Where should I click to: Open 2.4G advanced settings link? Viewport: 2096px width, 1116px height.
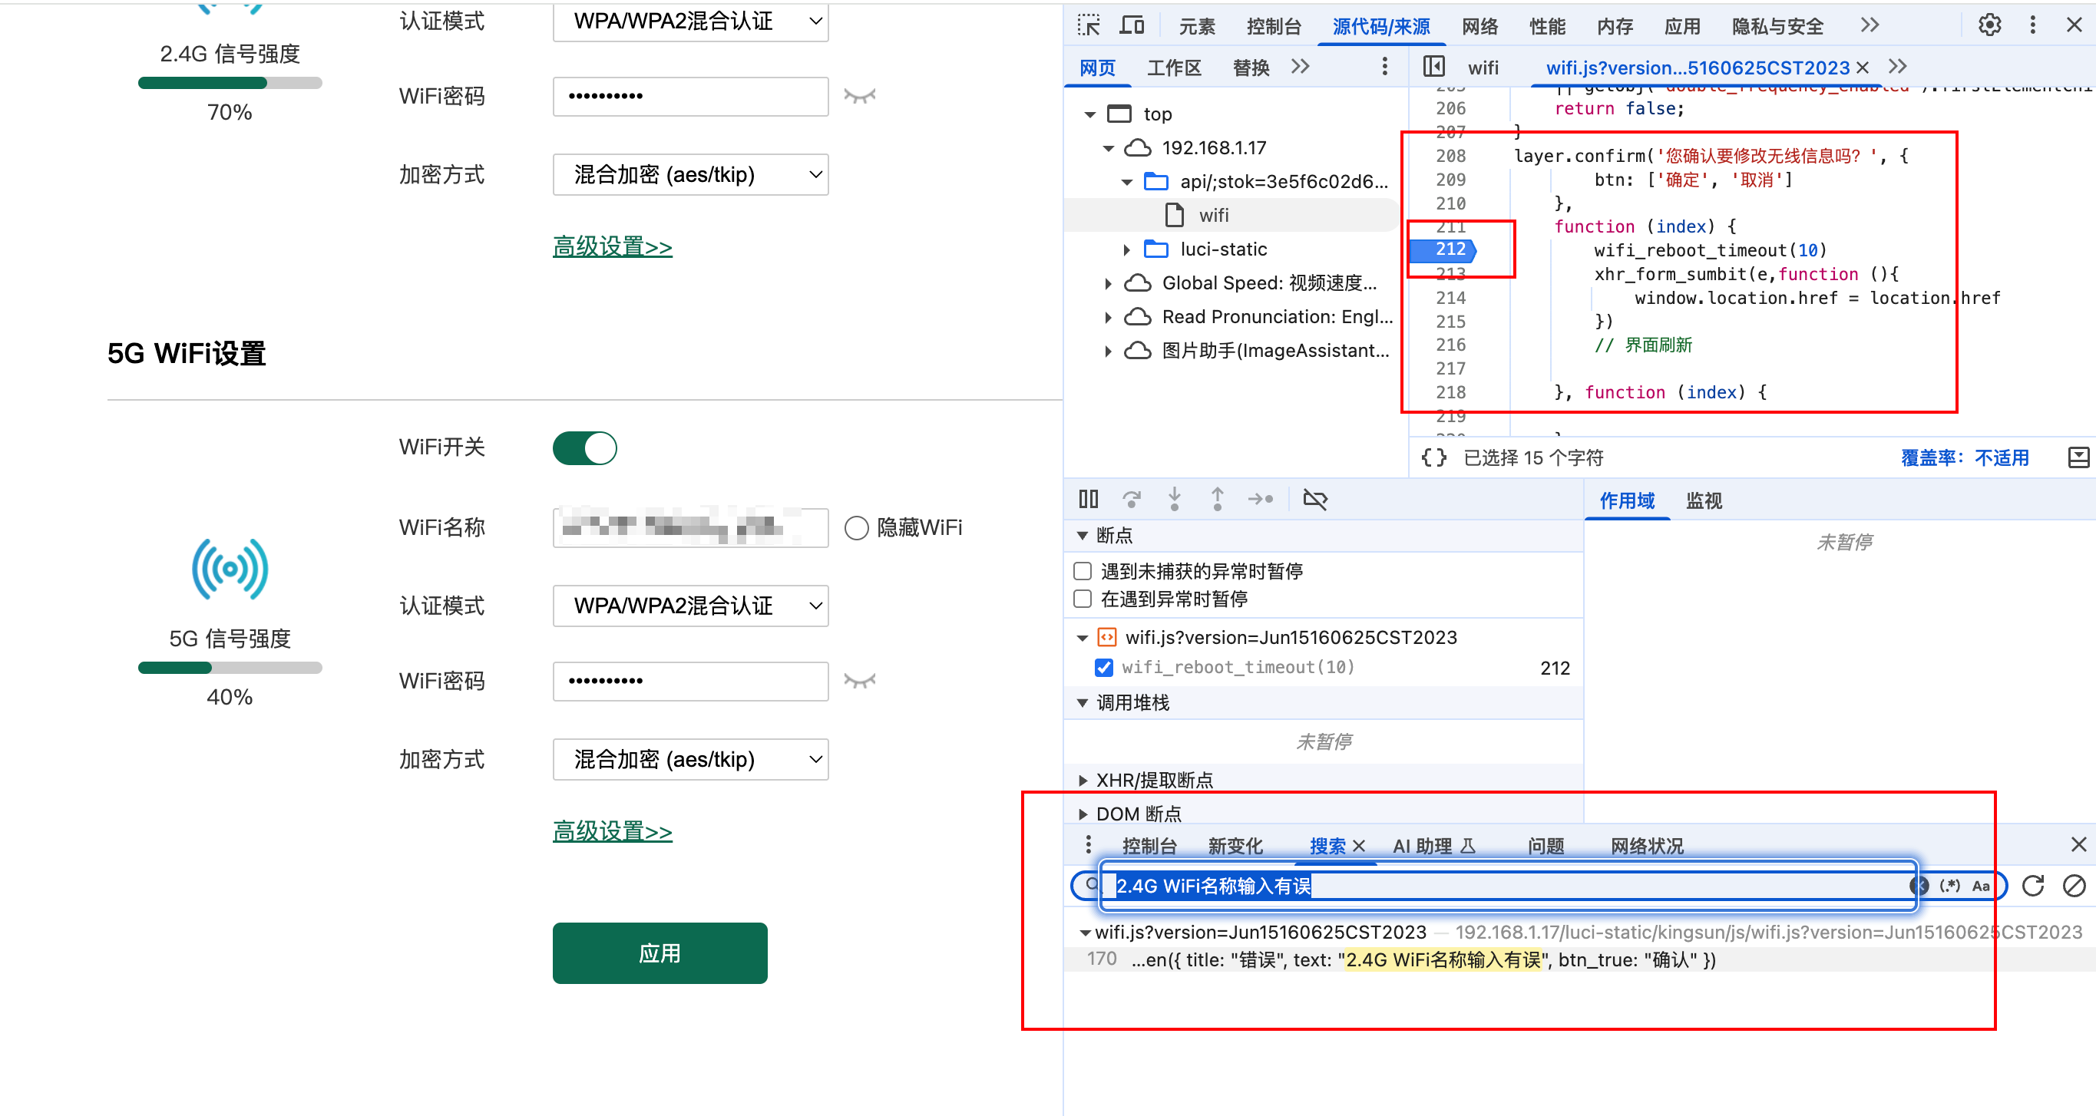tap(612, 246)
